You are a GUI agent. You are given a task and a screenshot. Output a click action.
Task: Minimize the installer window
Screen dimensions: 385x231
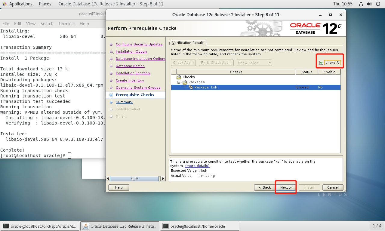pyautogui.click(x=321, y=14)
